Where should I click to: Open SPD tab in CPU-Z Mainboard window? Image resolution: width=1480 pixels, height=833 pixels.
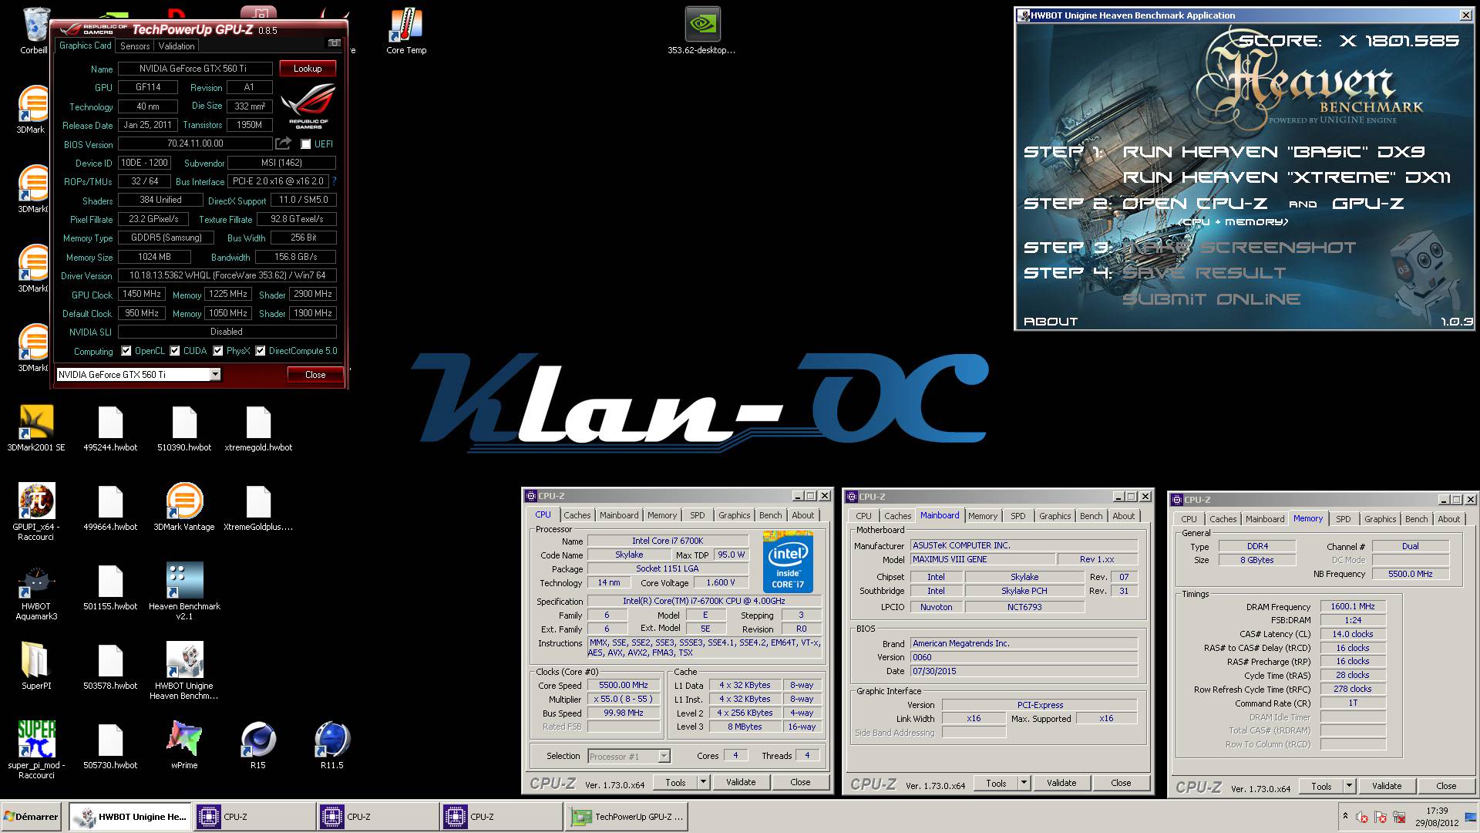[x=1018, y=516]
